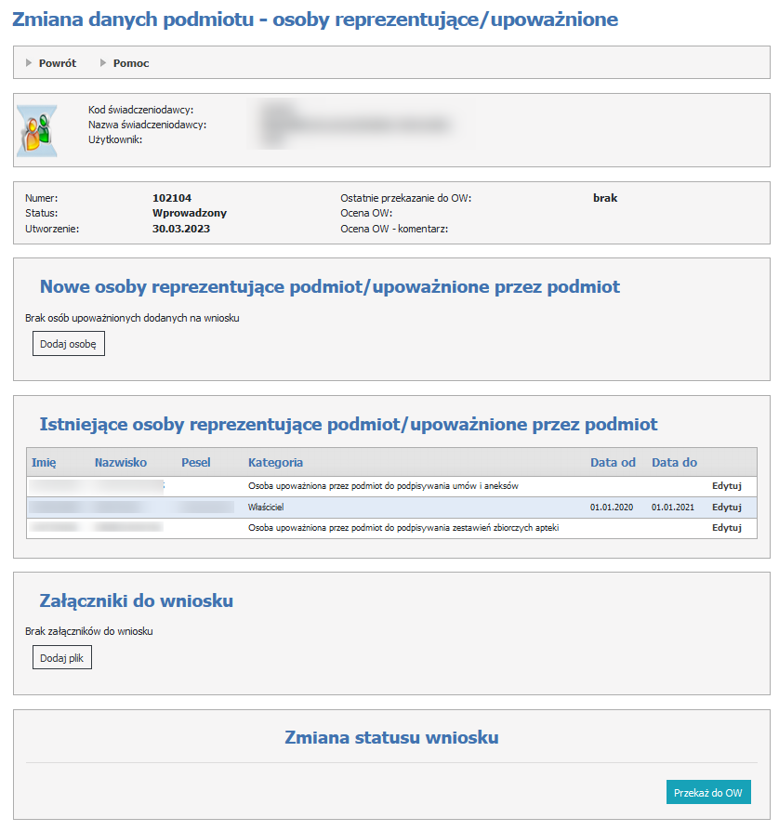Select the Właściciel category cell

point(266,508)
